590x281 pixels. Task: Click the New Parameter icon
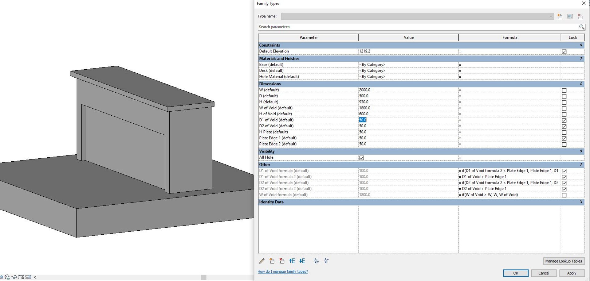point(272,261)
